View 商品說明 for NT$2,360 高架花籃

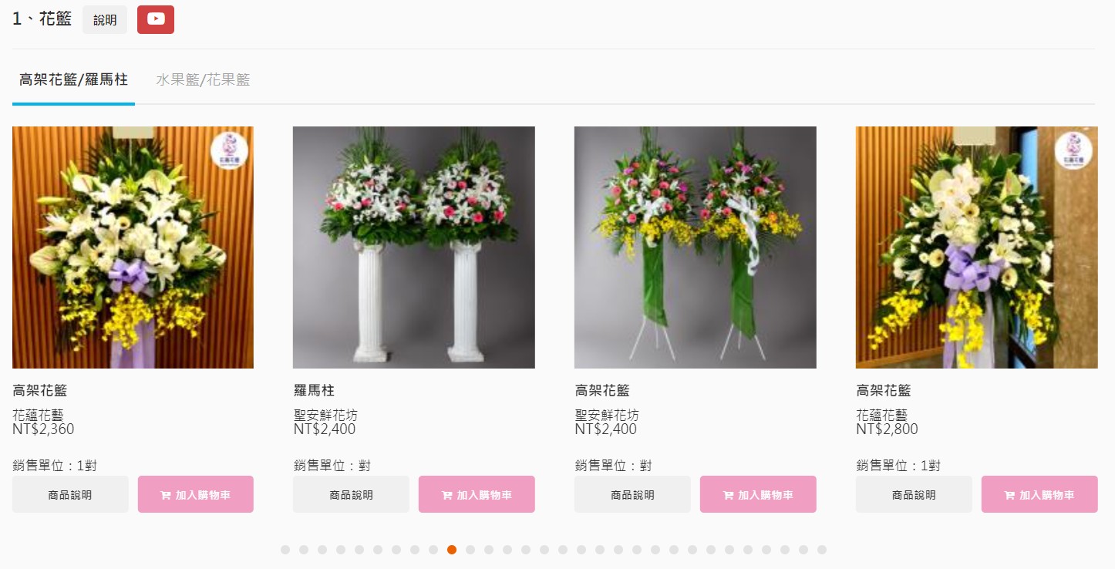point(70,494)
